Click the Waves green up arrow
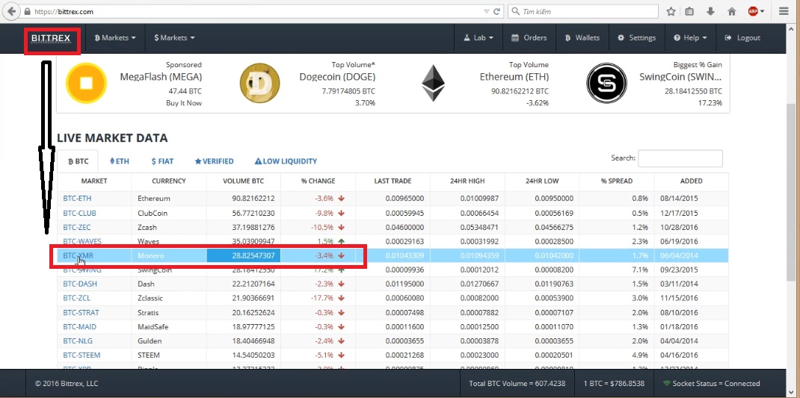The height and width of the screenshot is (398, 800). [x=342, y=241]
